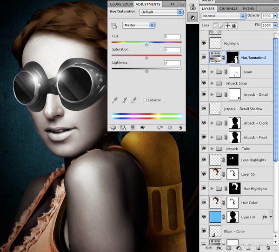The height and width of the screenshot is (252, 279).
Task: Hide the Jetpack Strap group
Action: click(204, 83)
